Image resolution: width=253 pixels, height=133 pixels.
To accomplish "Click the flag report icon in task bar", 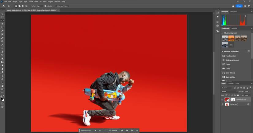I will (x=132, y=131).
